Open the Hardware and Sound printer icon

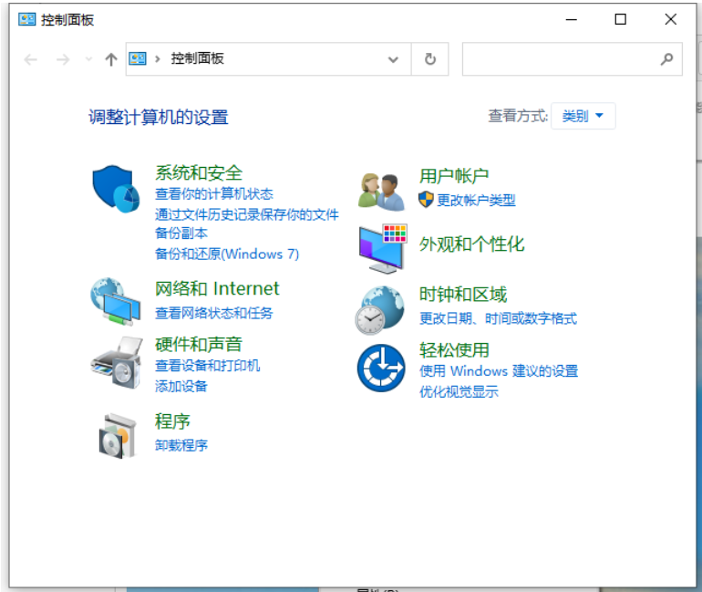pyautogui.click(x=116, y=362)
